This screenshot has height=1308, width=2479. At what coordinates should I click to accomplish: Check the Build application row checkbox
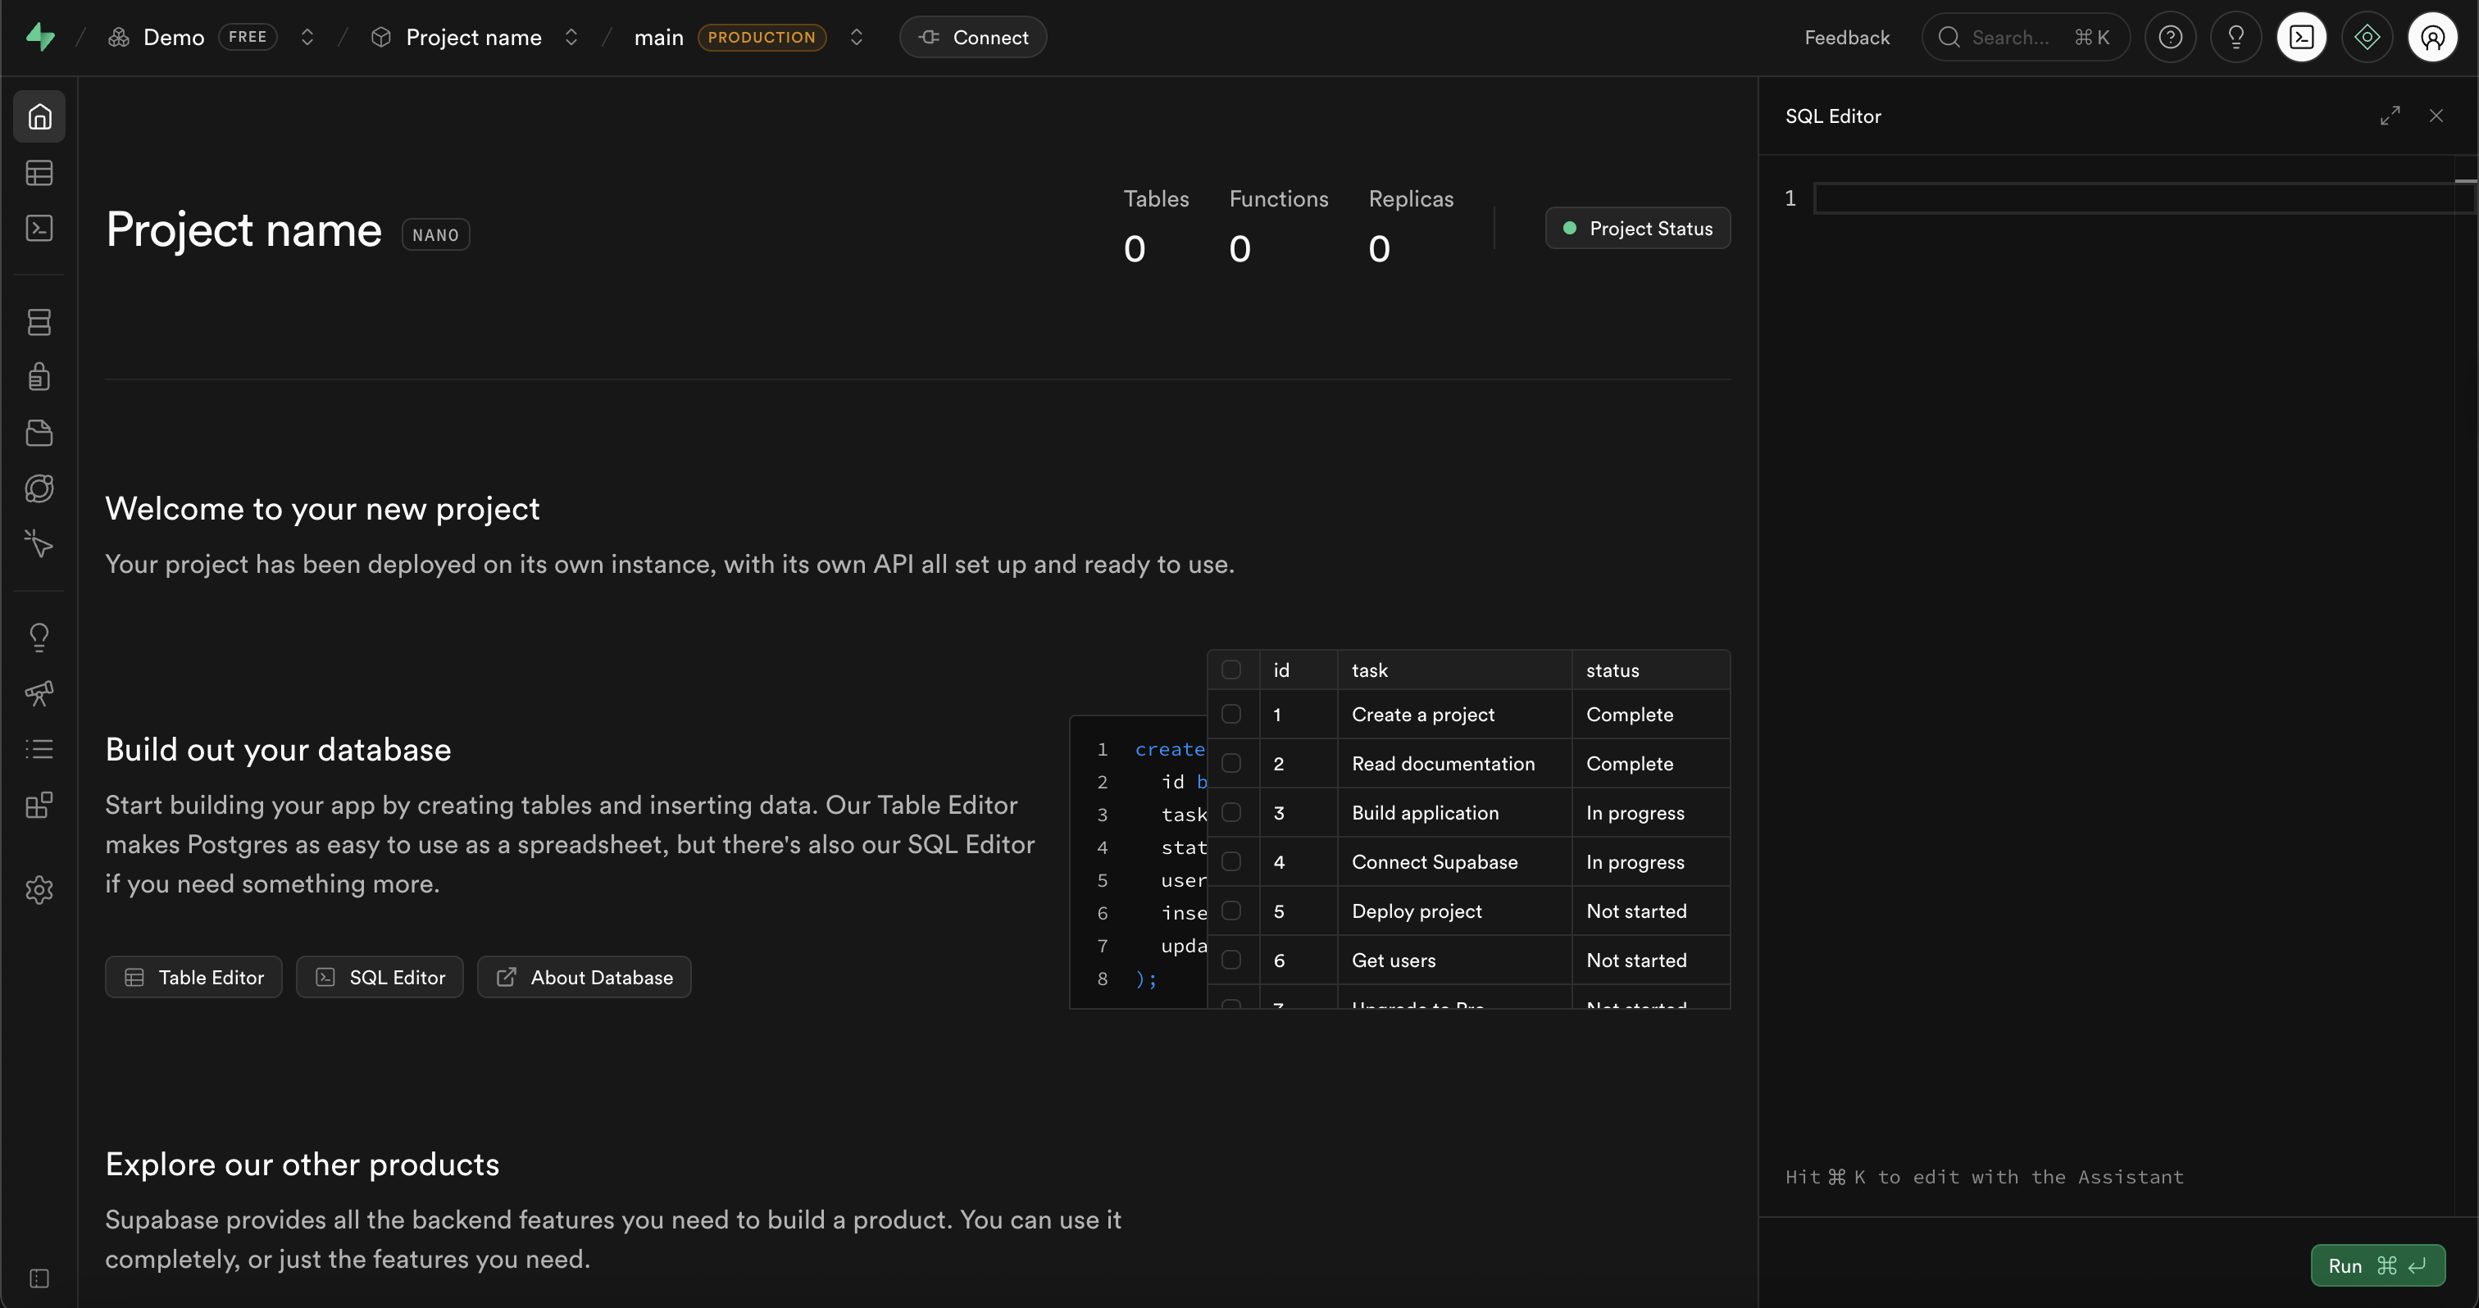coord(1230,813)
